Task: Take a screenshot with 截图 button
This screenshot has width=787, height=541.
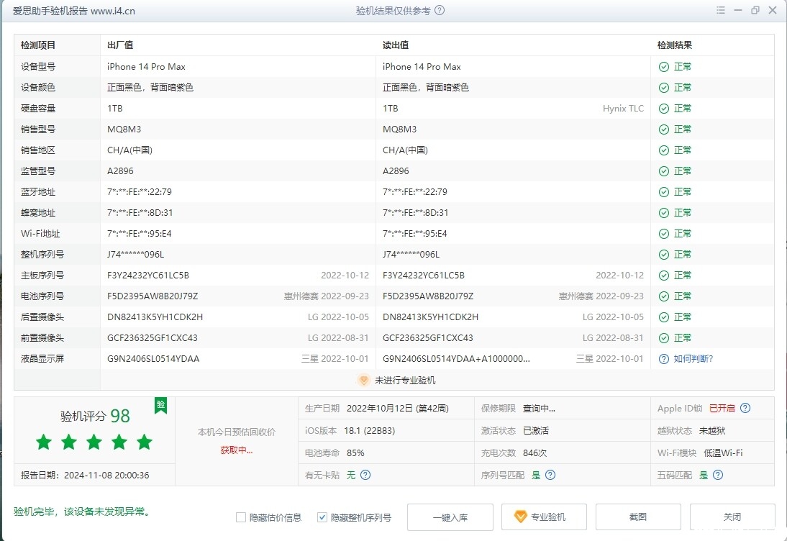Action: pyautogui.click(x=638, y=517)
